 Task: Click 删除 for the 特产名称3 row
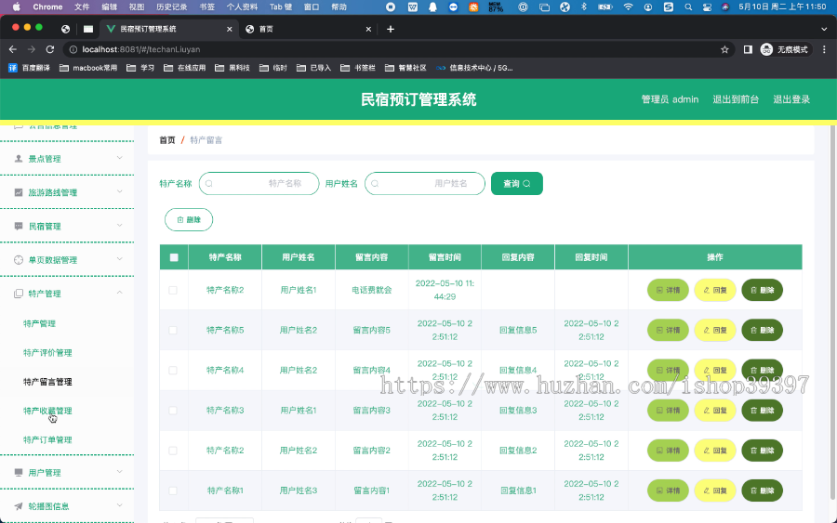pyautogui.click(x=762, y=410)
